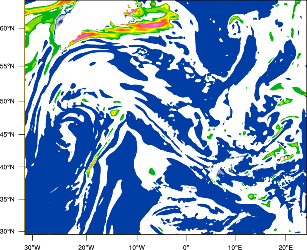
Task: Click the 10°W longitude label
Action: [x=137, y=247]
